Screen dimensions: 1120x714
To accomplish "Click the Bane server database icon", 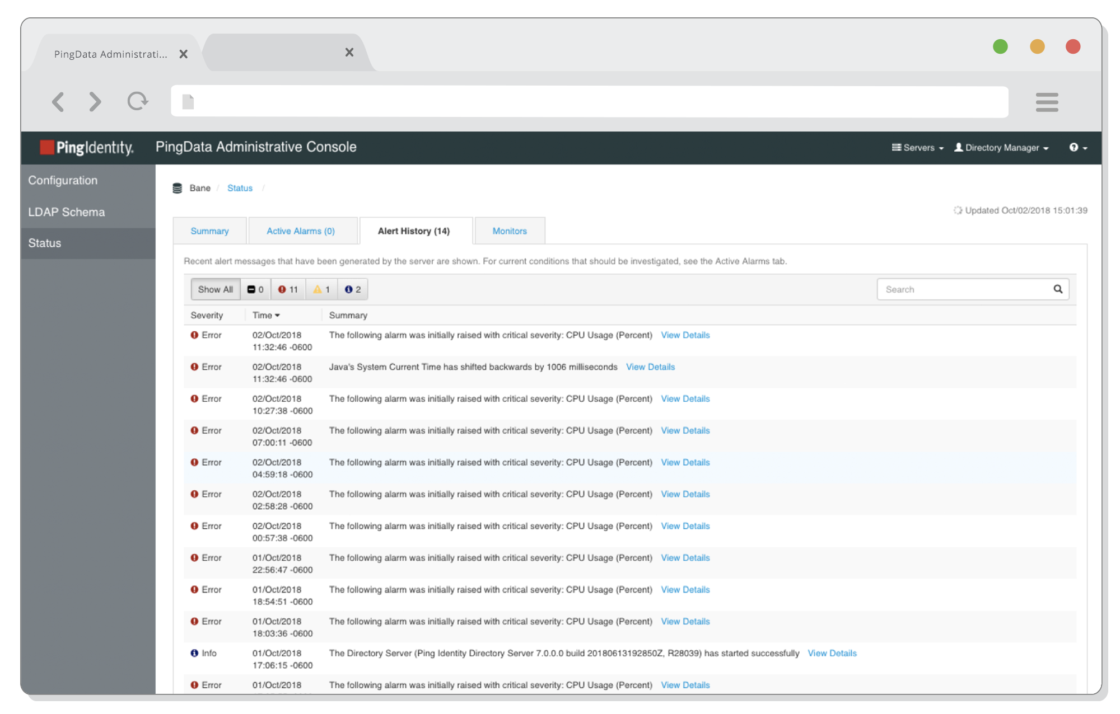I will [178, 188].
